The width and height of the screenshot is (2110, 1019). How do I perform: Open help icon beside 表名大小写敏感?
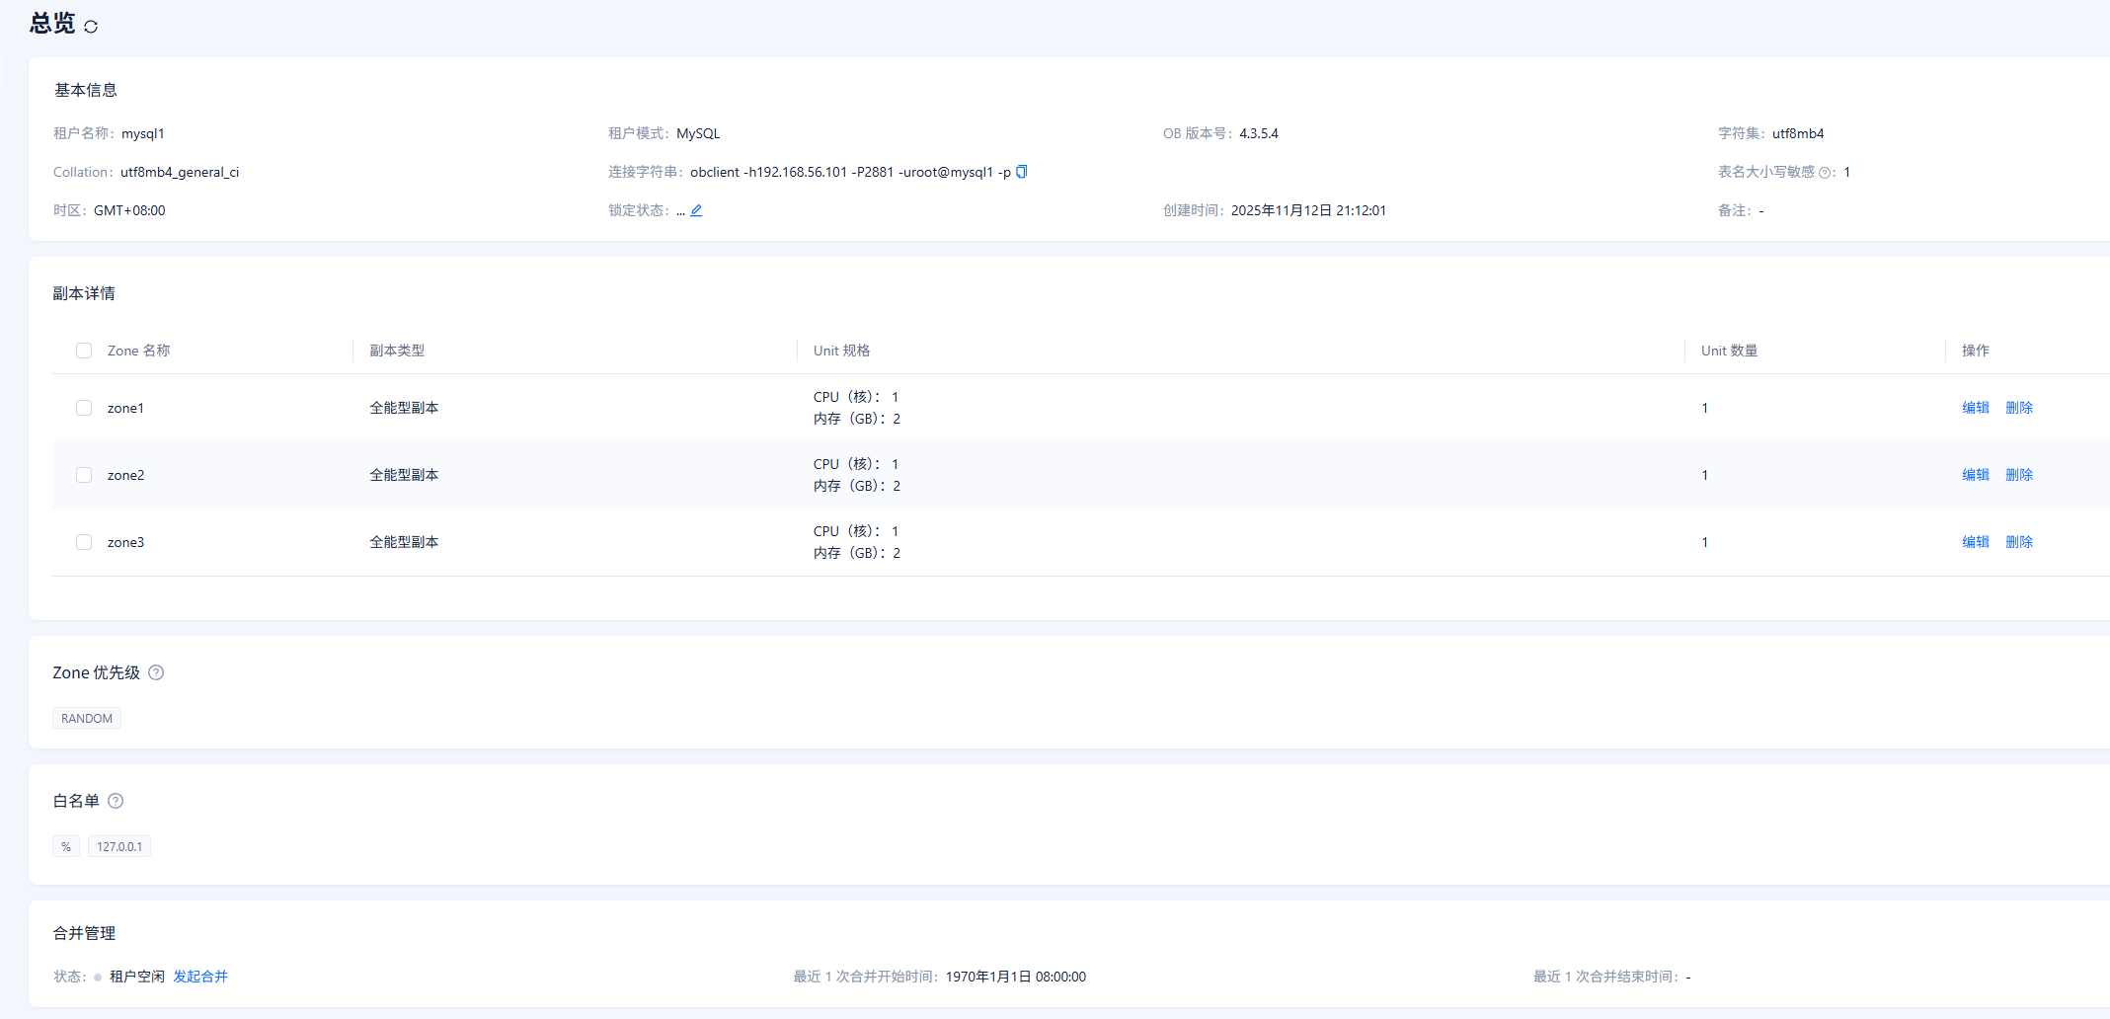tap(1825, 173)
